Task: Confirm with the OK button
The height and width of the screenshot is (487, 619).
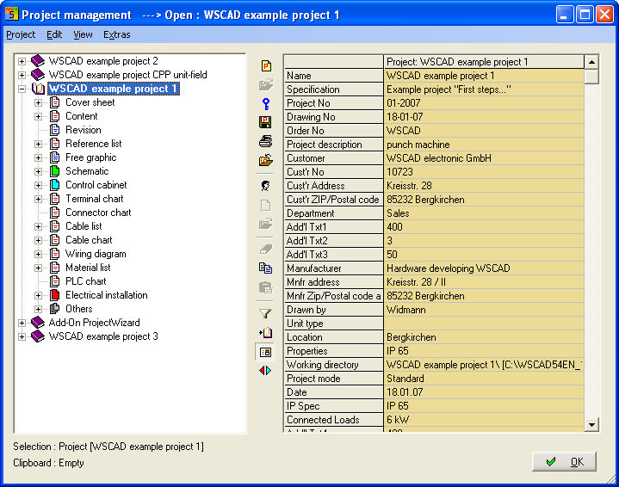Action: tap(564, 461)
